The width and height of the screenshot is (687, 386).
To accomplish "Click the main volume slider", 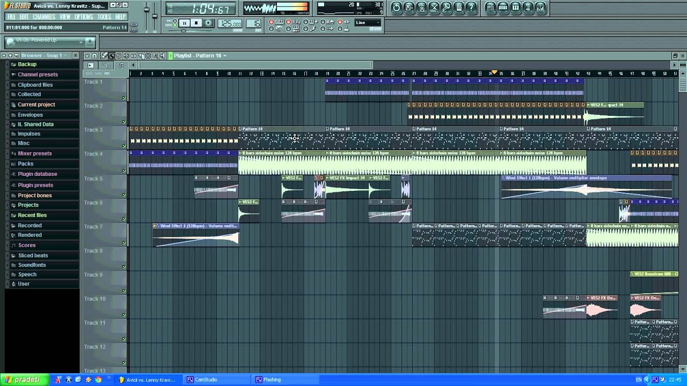I will 147,10.
